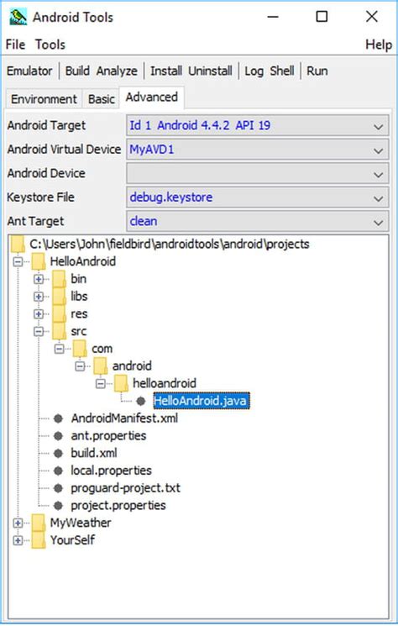Expand the res folder node

tap(39, 313)
